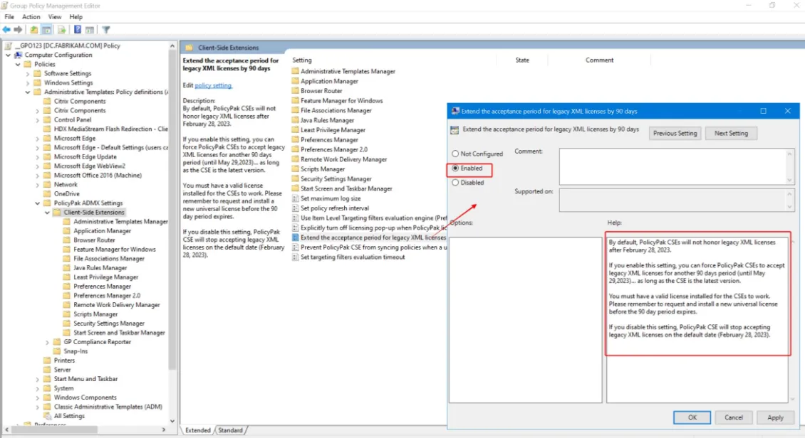This screenshot has width=805, height=438.
Task: Click the Filter options toolbar icon
Action: pos(105,29)
